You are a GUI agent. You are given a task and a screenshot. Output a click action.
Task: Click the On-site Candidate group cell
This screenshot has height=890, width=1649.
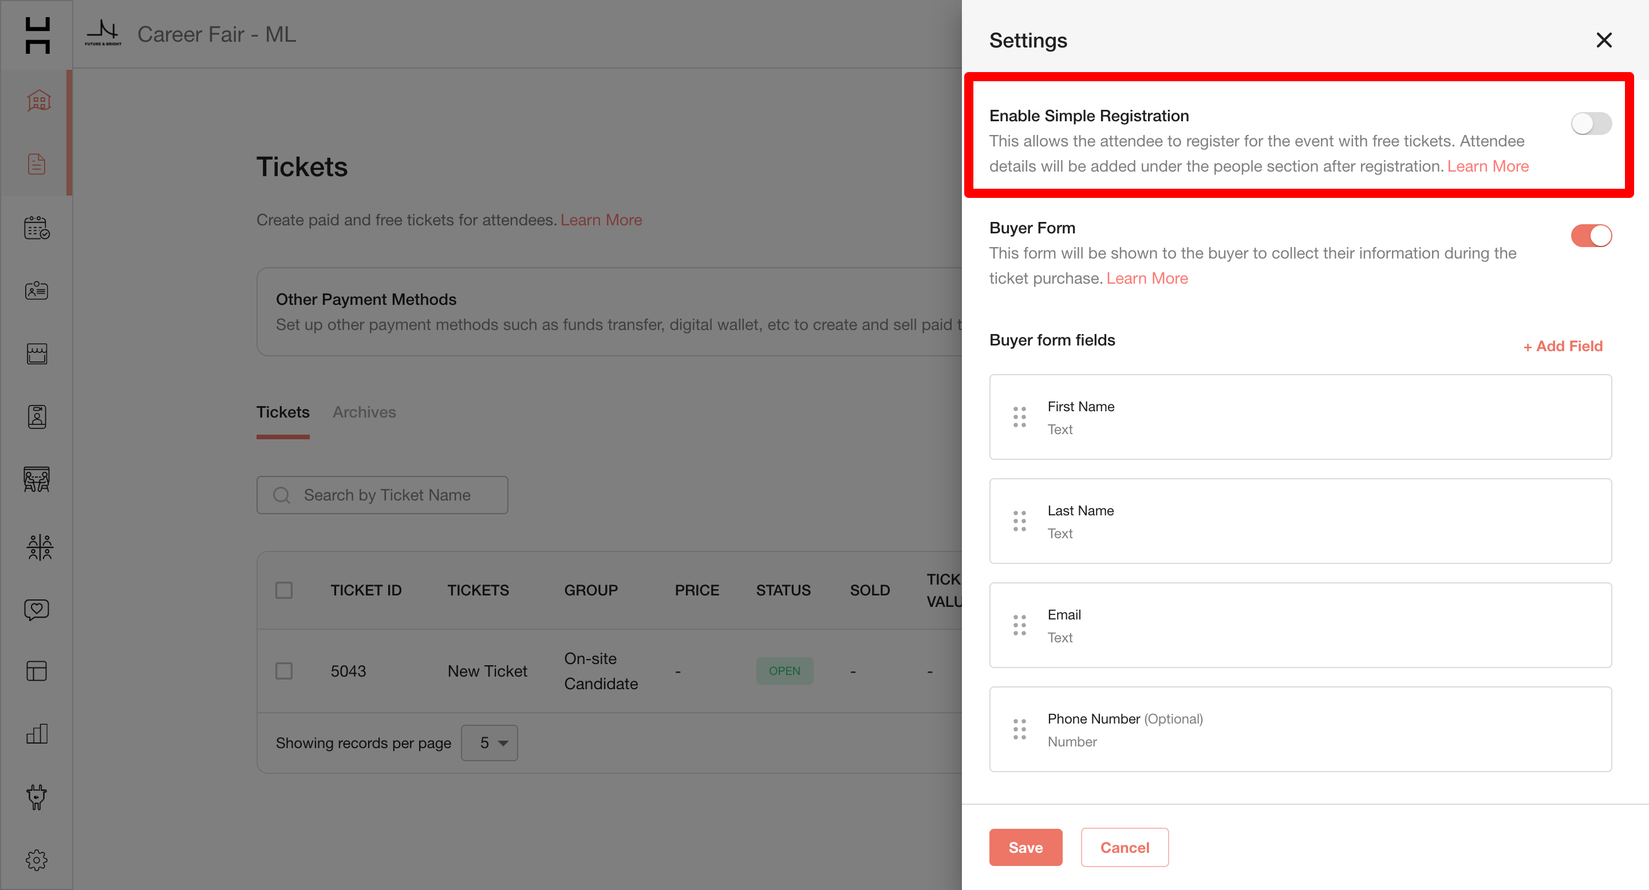601,671
